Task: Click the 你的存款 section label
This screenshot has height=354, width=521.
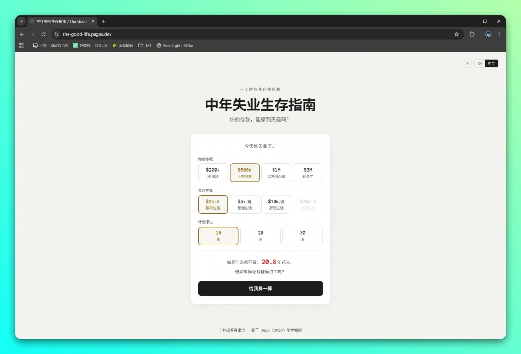Action: coord(206,159)
